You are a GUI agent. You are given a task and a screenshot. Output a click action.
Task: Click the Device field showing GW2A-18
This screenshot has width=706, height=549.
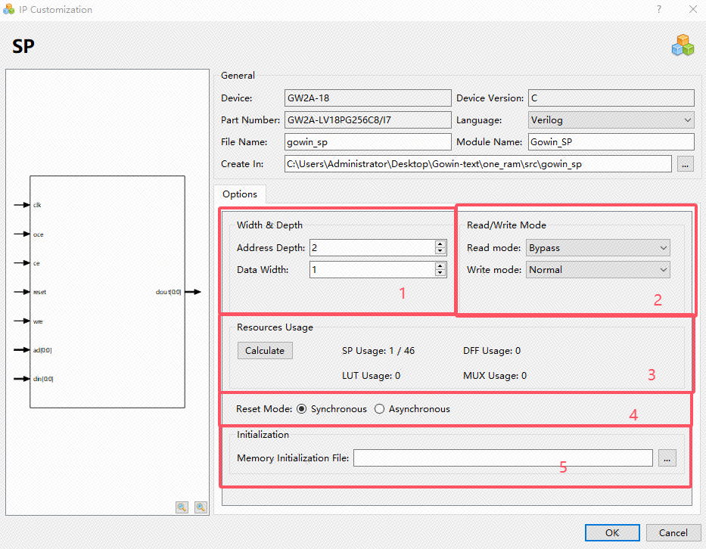368,98
